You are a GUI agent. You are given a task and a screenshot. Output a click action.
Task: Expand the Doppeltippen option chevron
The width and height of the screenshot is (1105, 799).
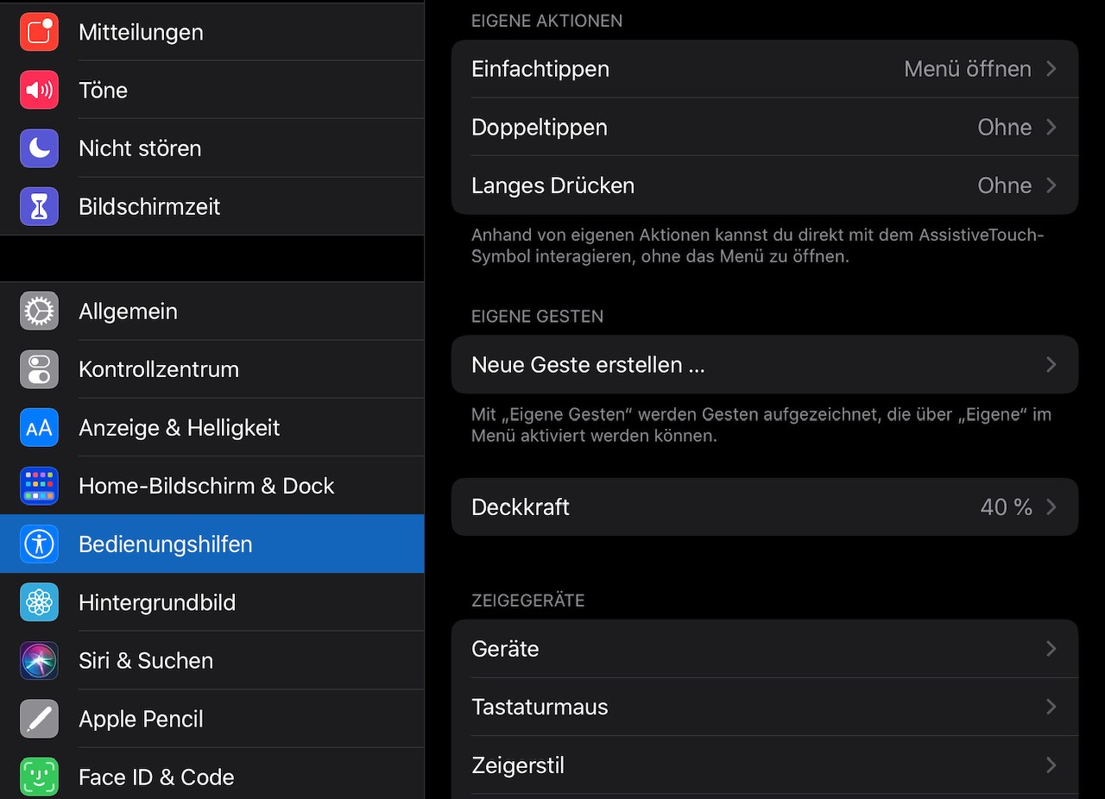pyautogui.click(x=1051, y=127)
